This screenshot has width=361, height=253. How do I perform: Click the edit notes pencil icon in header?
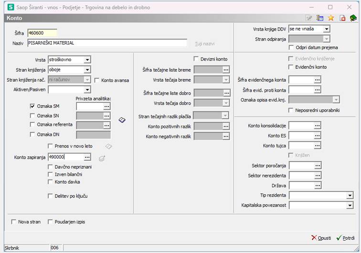point(308,18)
